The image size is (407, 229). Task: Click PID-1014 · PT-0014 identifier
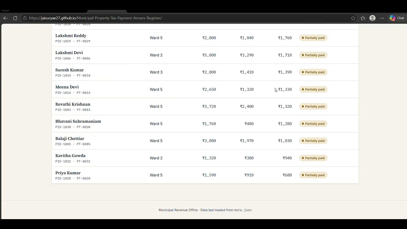coord(73,93)
